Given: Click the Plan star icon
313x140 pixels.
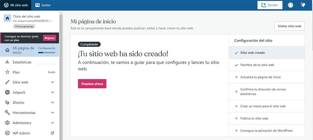Looking at the screenshot, I should tap(7, 72).
